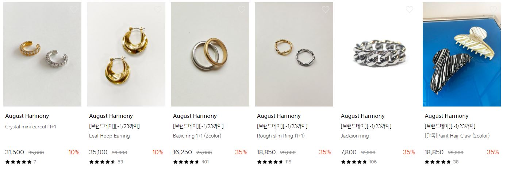Like the Rough slim Ring with heart

pyautogui.click(x=326, y=9)
